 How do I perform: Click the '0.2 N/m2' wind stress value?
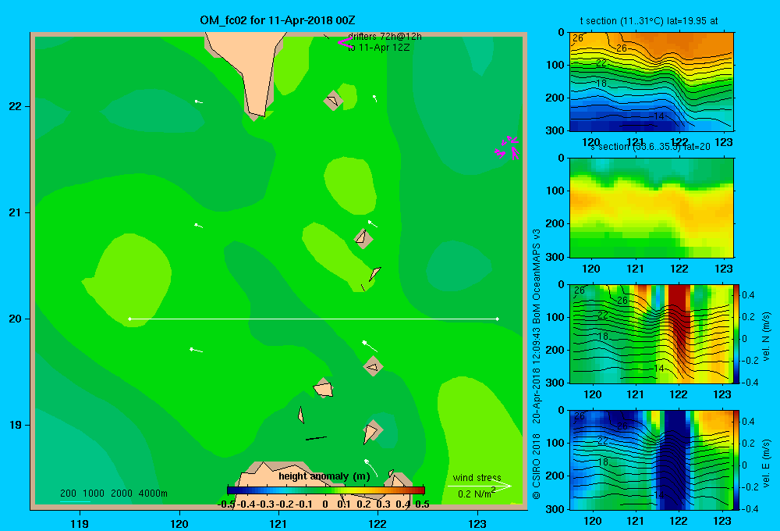click(477, 494)
